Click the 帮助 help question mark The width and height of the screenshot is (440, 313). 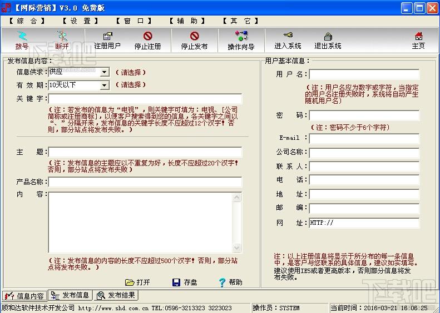click(230, 282)
